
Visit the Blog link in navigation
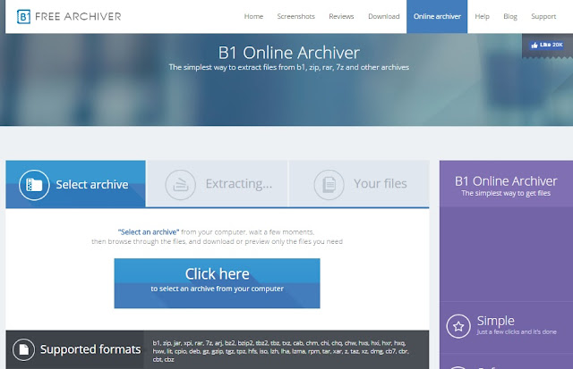tap(510, 16)
